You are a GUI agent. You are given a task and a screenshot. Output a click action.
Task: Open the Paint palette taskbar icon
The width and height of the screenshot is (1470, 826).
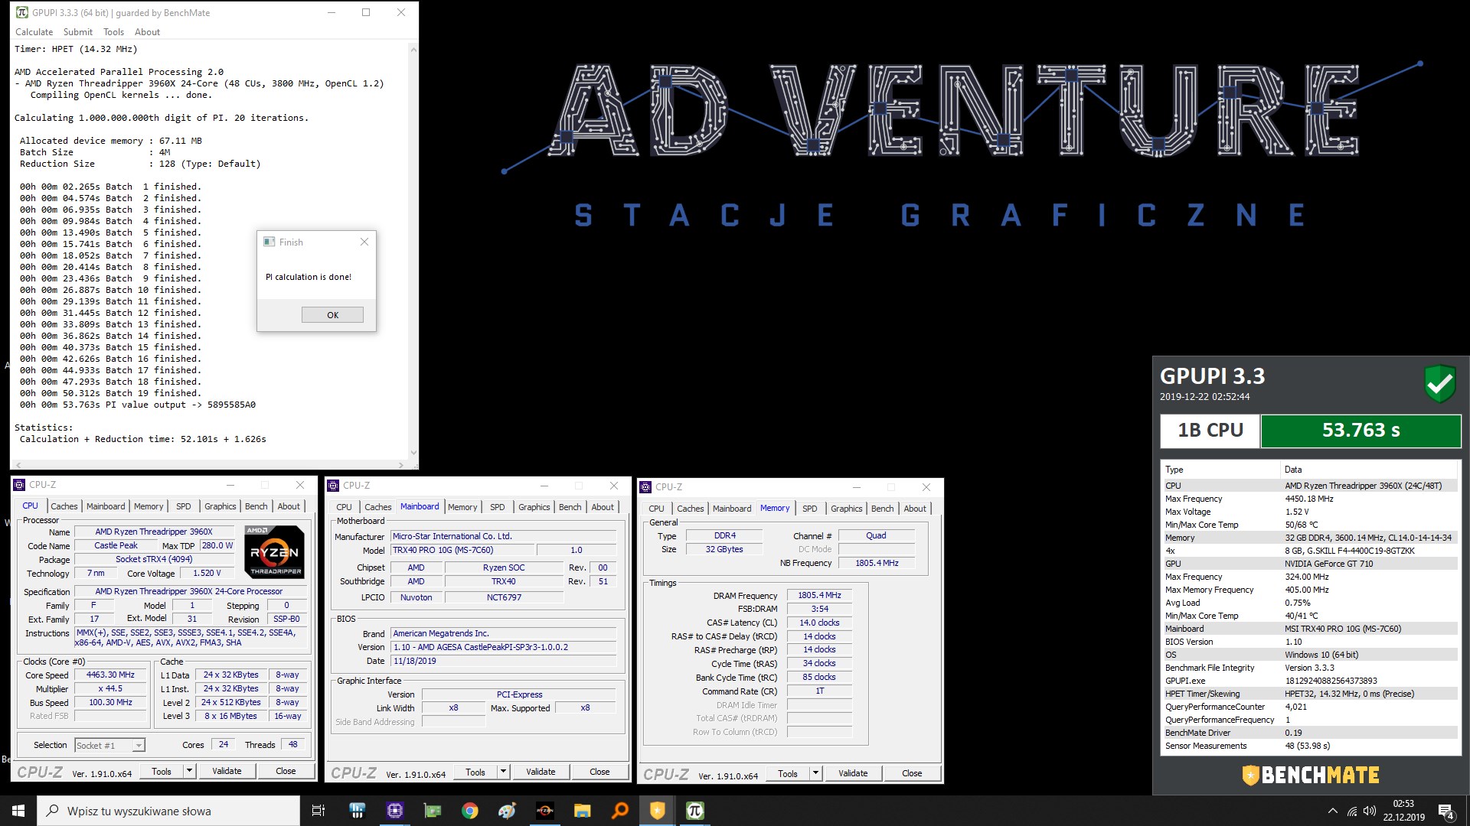pos(508,811)
